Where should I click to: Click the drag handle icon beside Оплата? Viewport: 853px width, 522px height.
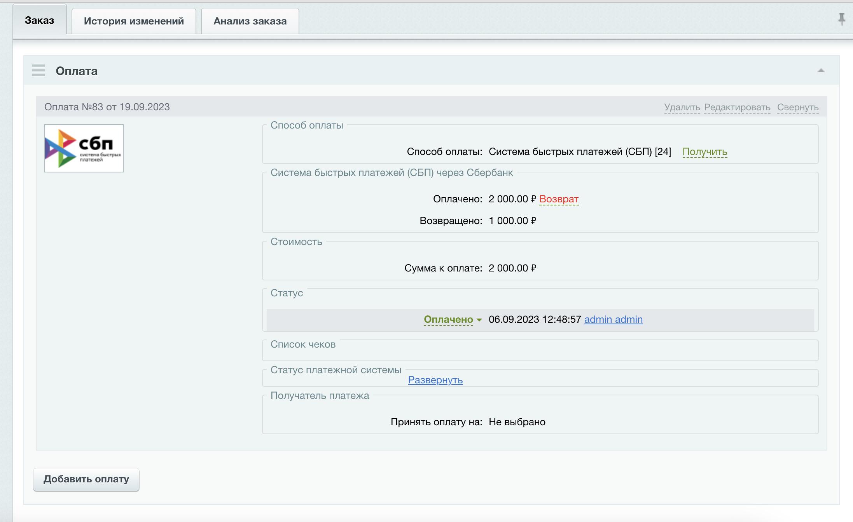point(38,70)
